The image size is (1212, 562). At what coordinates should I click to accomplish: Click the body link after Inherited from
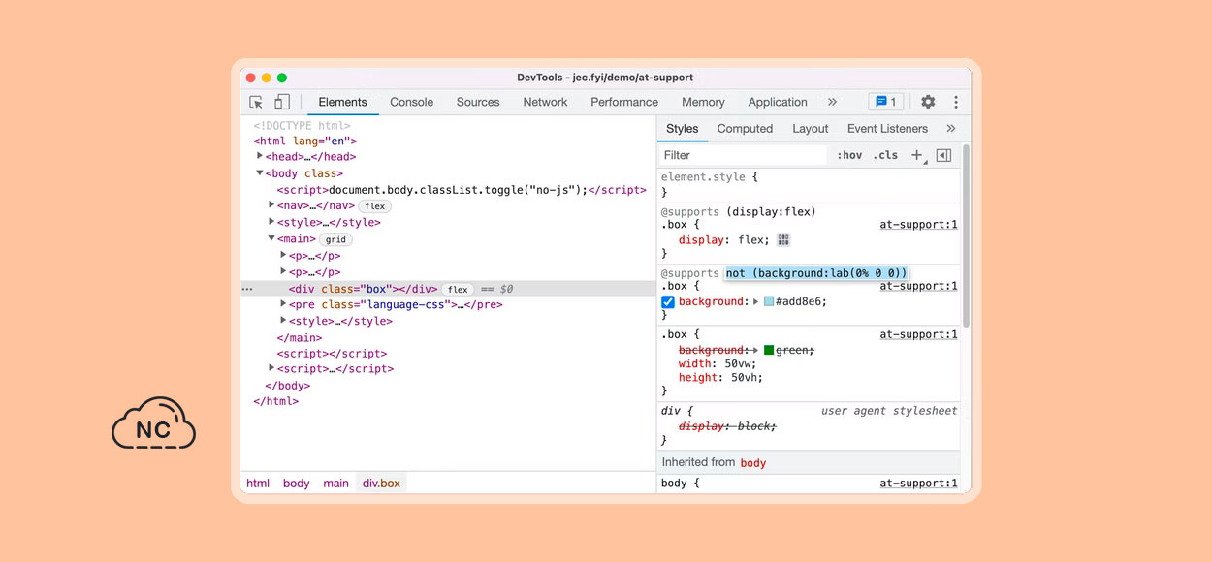tap(753, 463)
